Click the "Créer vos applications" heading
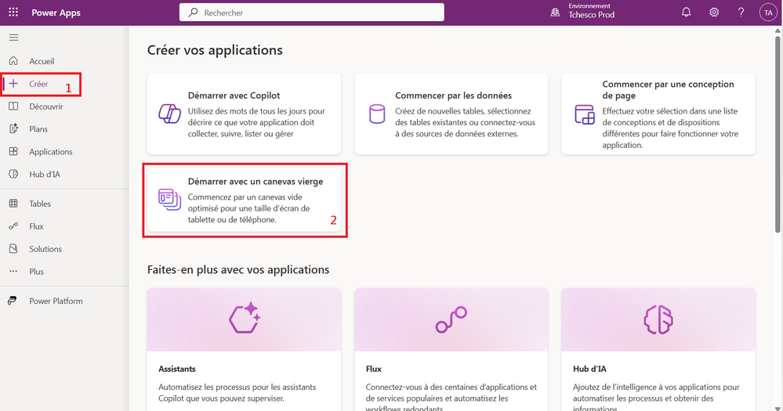Image resolution: width=783 pixels, height=411 pixels. (x=215, y=50)
